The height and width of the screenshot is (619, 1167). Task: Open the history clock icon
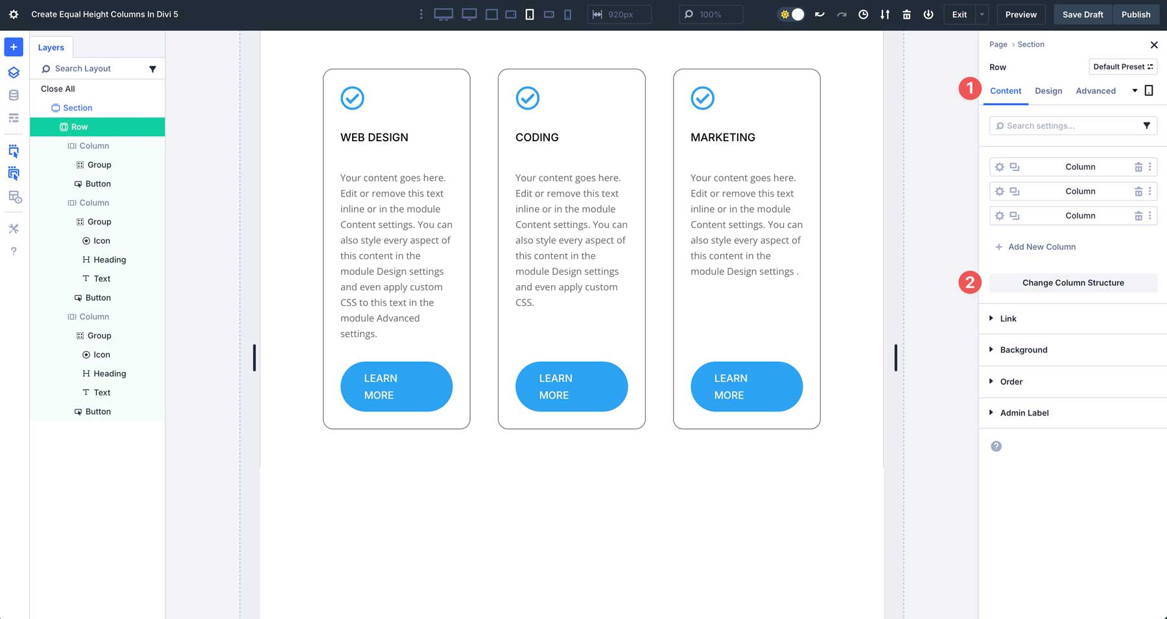863,14
